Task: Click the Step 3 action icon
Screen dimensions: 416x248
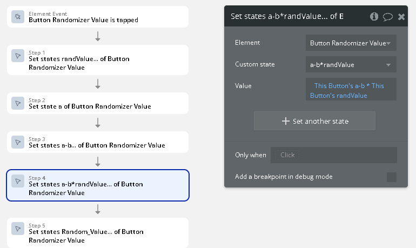Action: pos(18,142)
